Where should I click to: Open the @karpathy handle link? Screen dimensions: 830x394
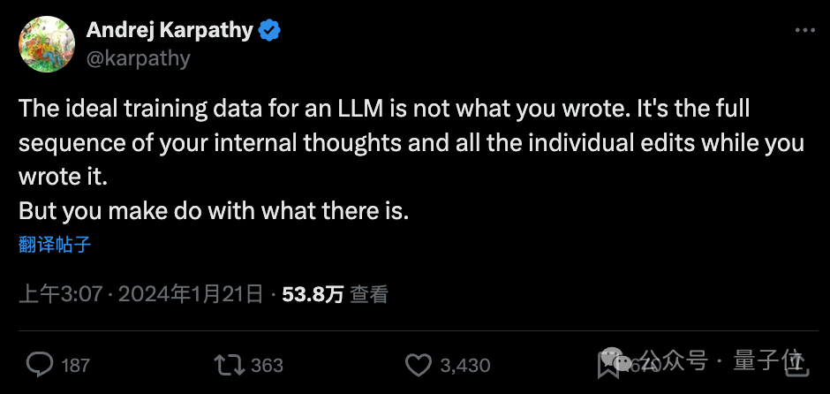click(x=138, y=58)
